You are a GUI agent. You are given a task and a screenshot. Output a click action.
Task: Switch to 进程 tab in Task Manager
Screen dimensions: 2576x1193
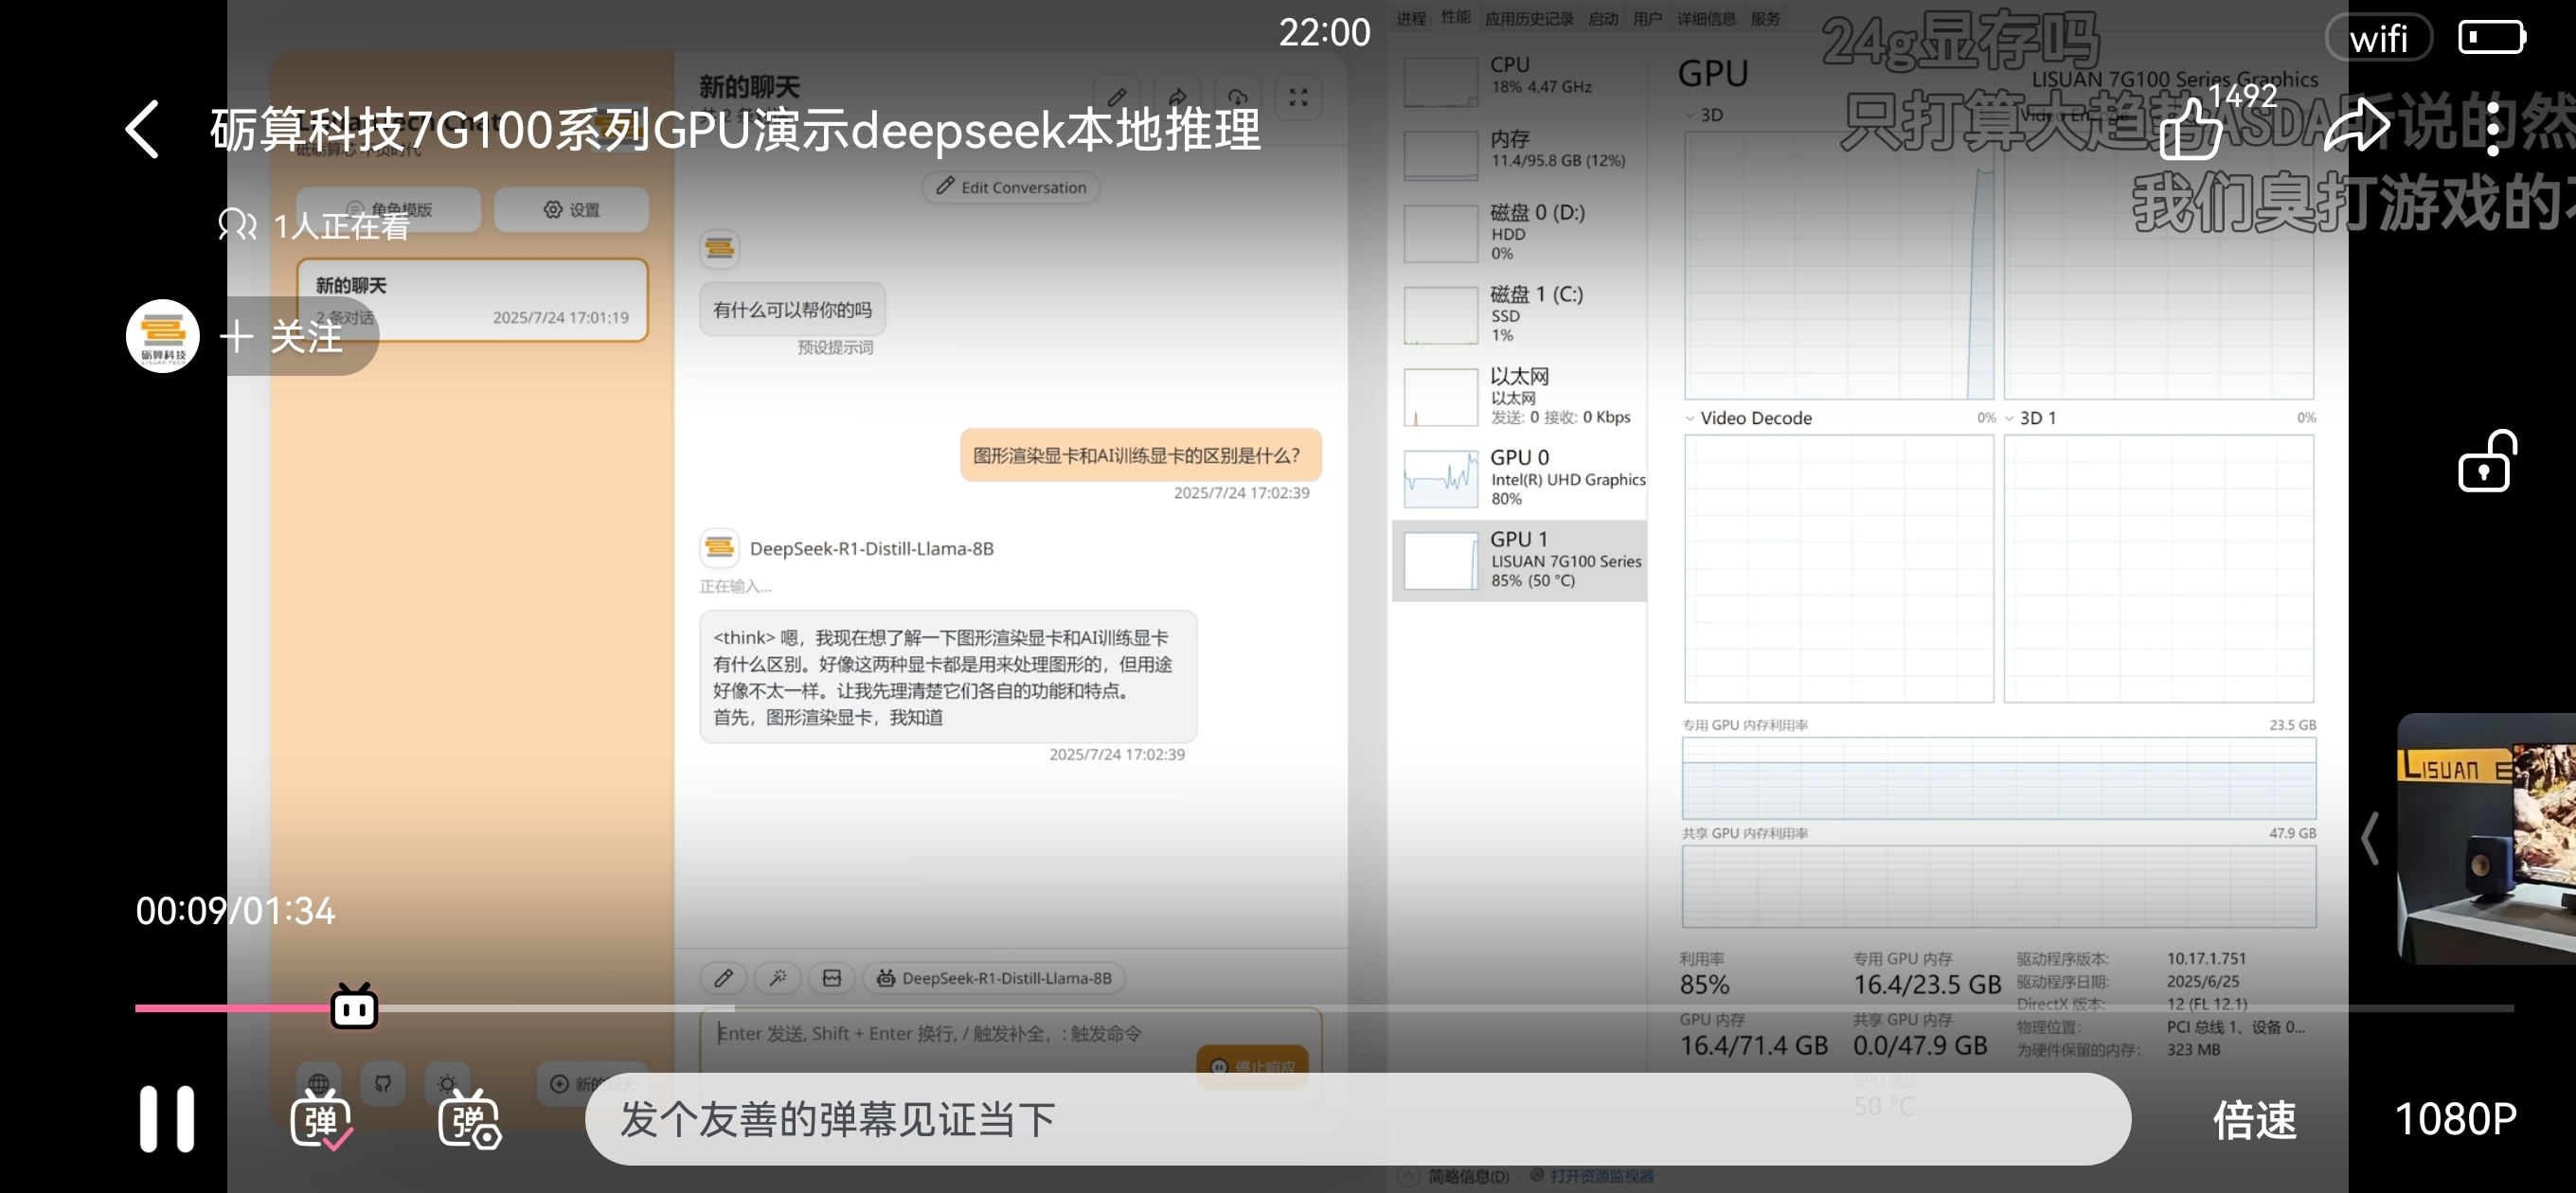1411,18
